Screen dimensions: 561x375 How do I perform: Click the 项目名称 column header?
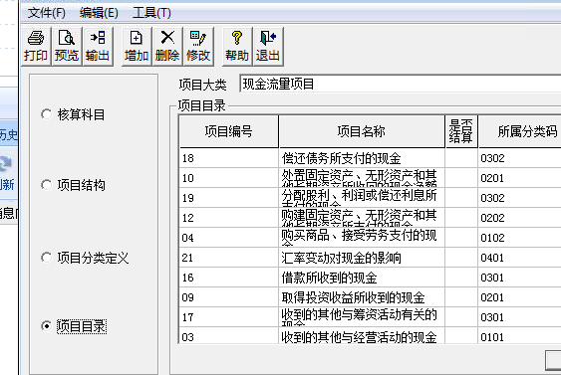362,131
